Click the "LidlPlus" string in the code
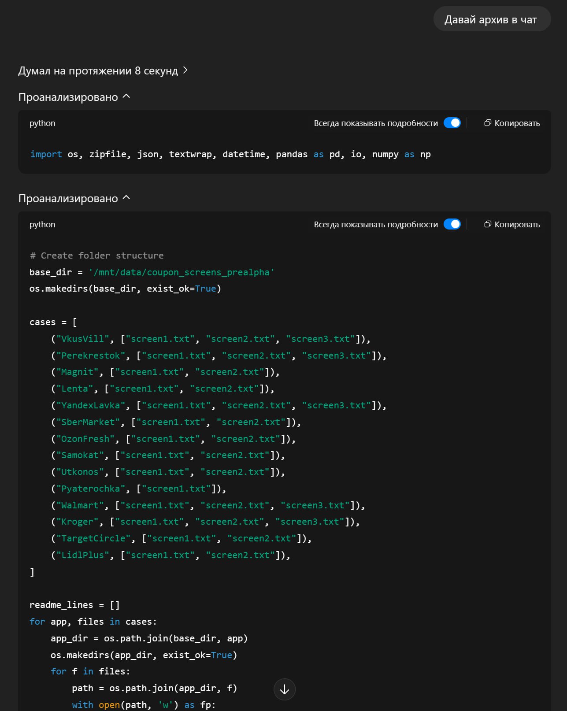 [82, 555]
